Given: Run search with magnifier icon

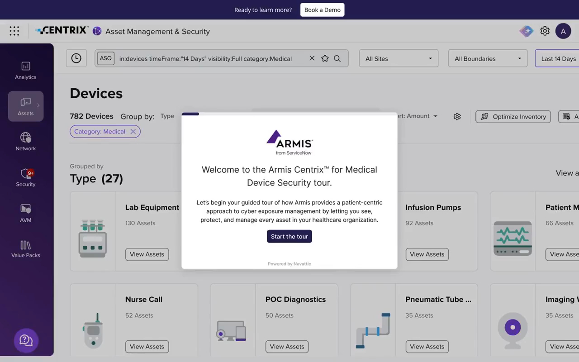Looking at the screenshot, I should point(337,58).
